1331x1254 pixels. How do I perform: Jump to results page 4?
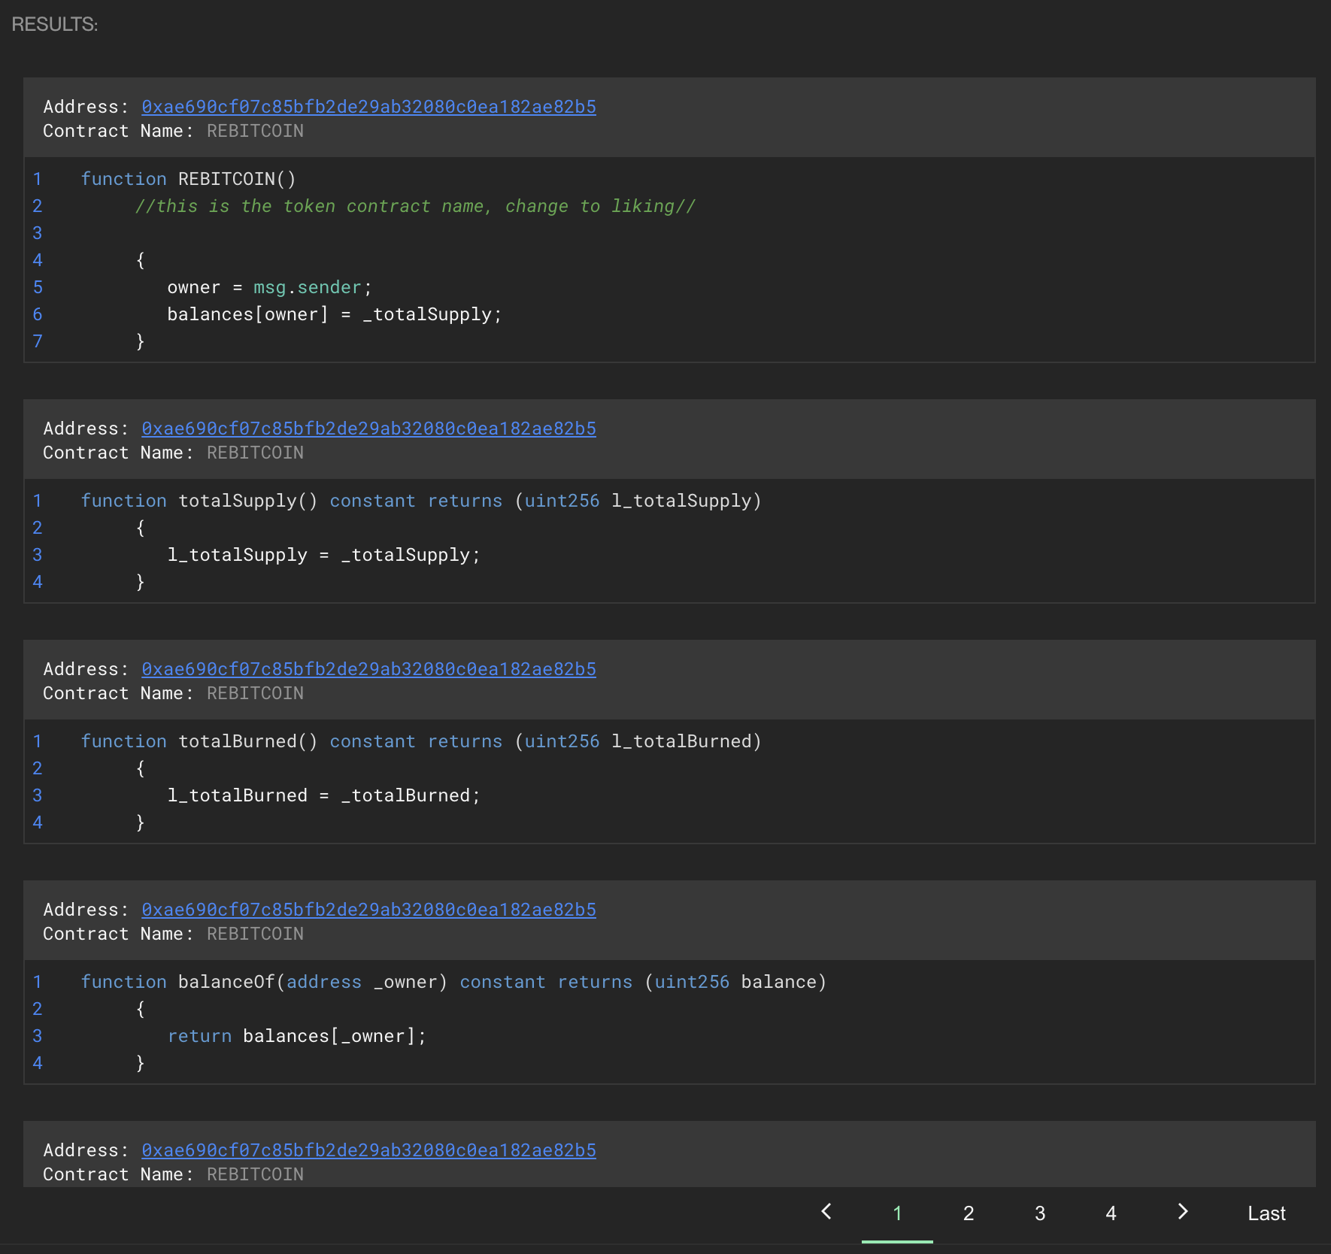coord(1111,1213)
